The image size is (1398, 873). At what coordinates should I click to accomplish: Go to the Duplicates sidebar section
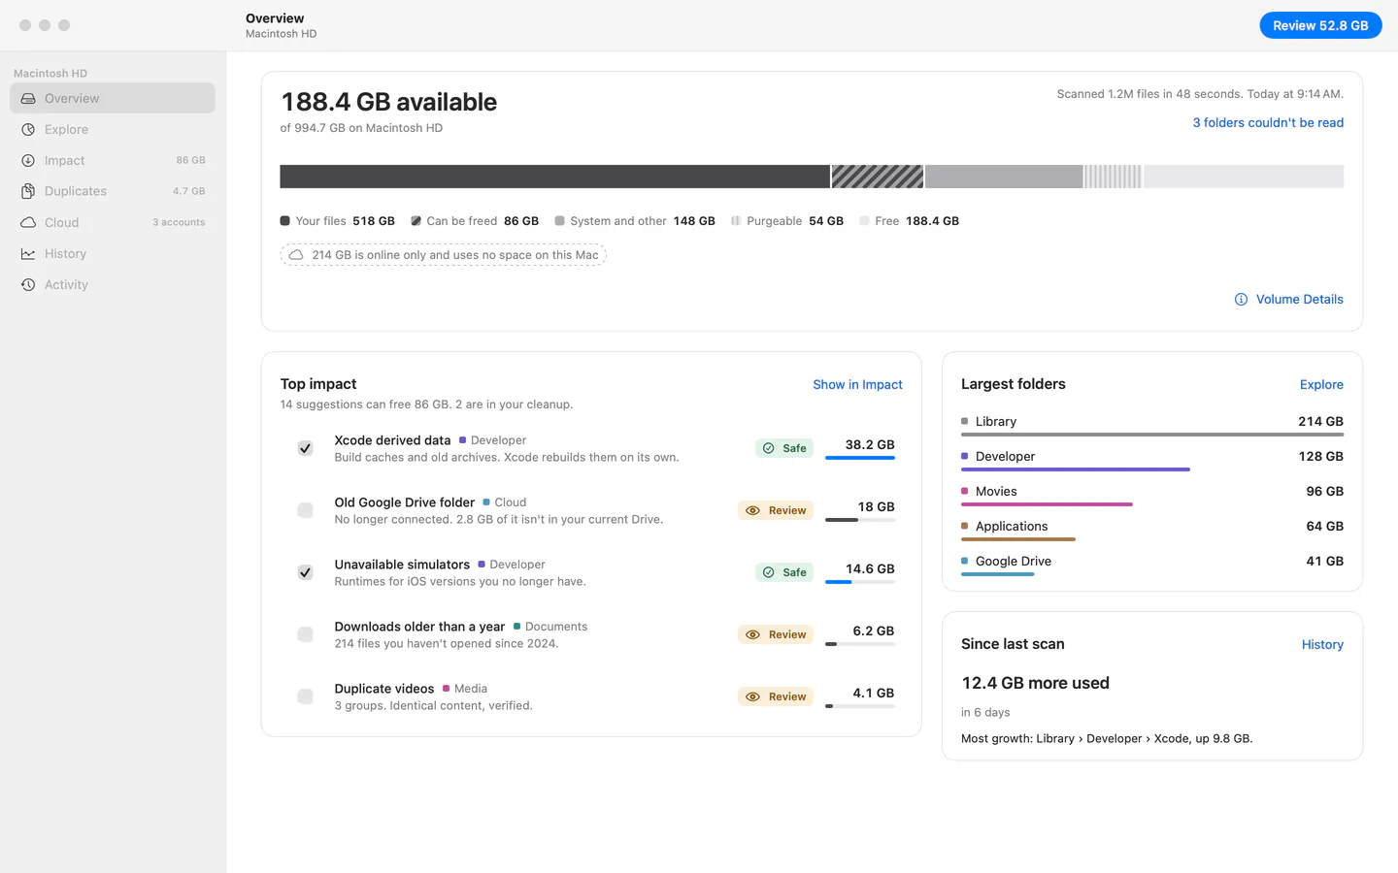coord(113,191)
